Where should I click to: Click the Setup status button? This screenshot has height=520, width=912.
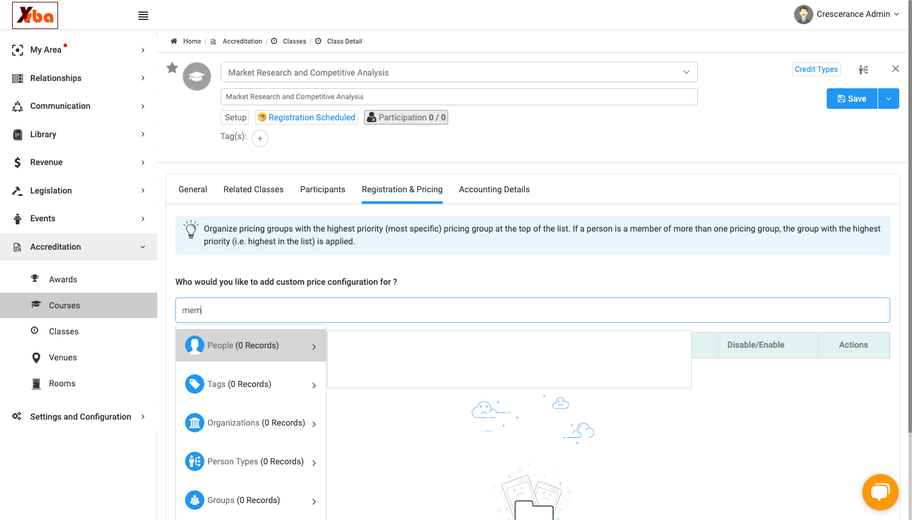point(235,117)
